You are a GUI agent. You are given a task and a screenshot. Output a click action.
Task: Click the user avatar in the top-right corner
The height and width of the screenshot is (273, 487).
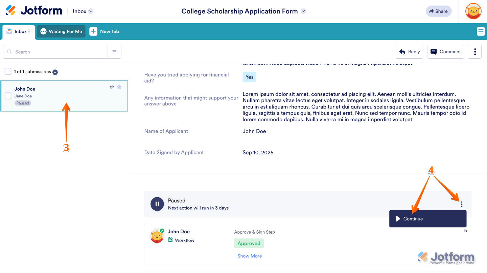click(473, 11)
